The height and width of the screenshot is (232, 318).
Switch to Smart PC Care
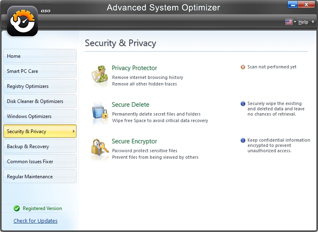pyautogui.click(x=40, y=71)
